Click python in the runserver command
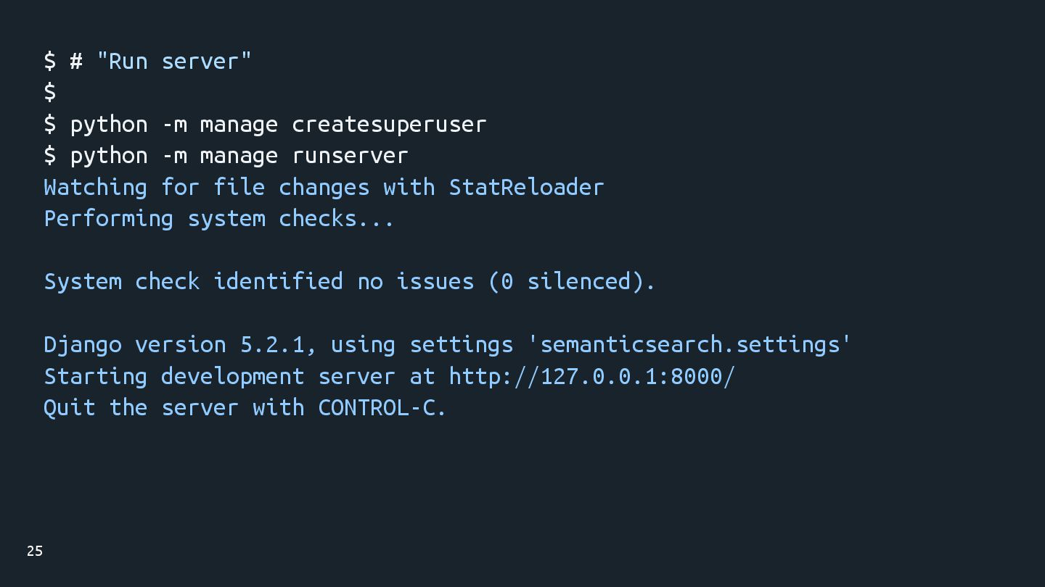Viewport: 1045px width, 587px height. coord(109,155)
